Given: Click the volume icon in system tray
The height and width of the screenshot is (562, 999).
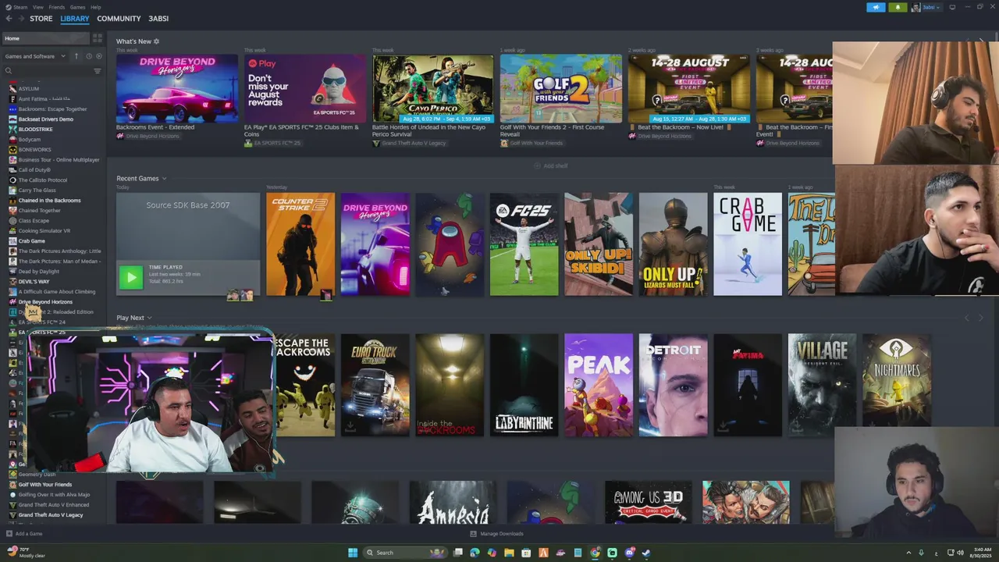Looking at the screenshot, I should pyautogui.click(x=960, y=553).
